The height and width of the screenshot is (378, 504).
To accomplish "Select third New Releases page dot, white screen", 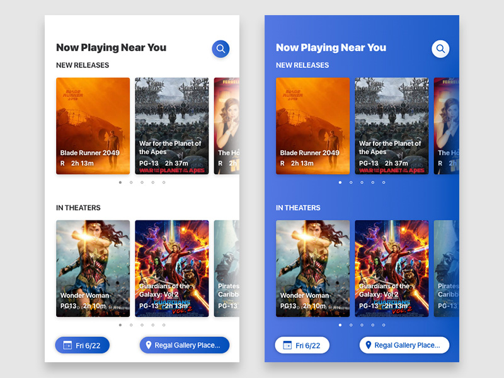I will [142, 182].
